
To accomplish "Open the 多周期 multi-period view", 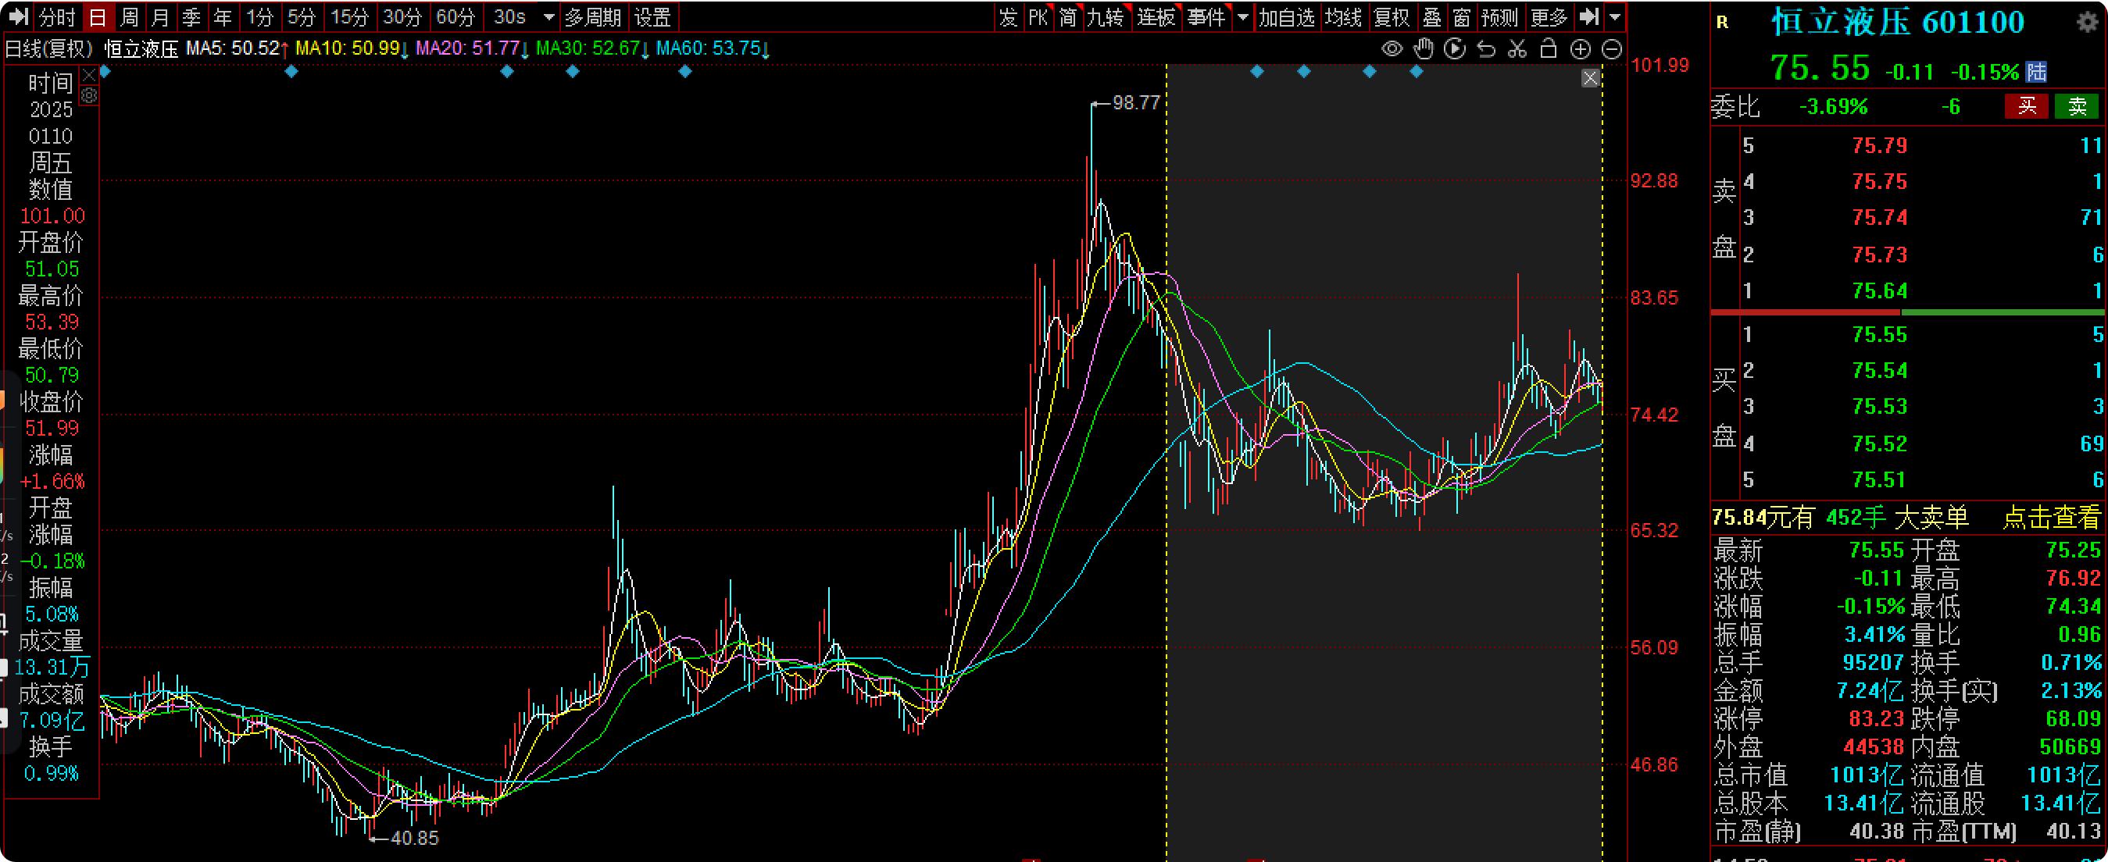I will click(593, 17).
